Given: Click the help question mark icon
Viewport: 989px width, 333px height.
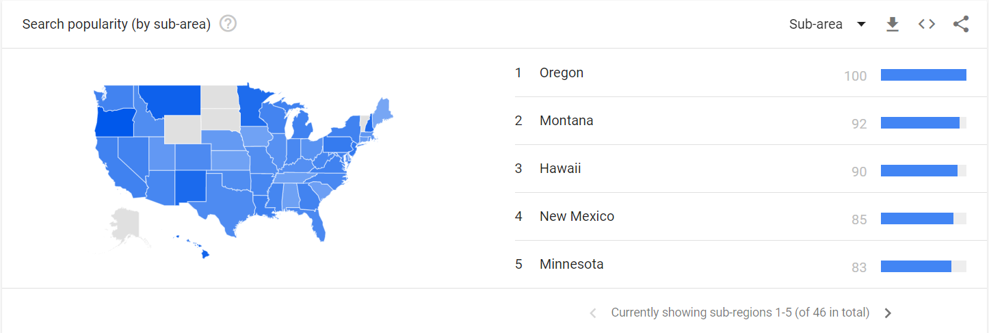Looking at the screenshot, I should click(228, 24).
